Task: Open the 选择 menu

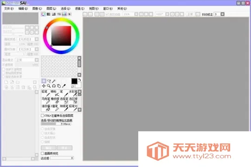Action: [65, 9]
